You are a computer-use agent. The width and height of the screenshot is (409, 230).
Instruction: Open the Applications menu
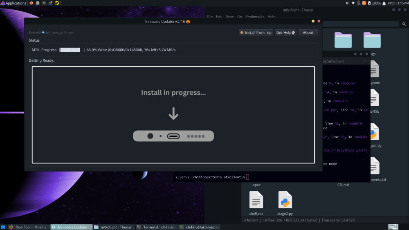(x=14, y=3)
